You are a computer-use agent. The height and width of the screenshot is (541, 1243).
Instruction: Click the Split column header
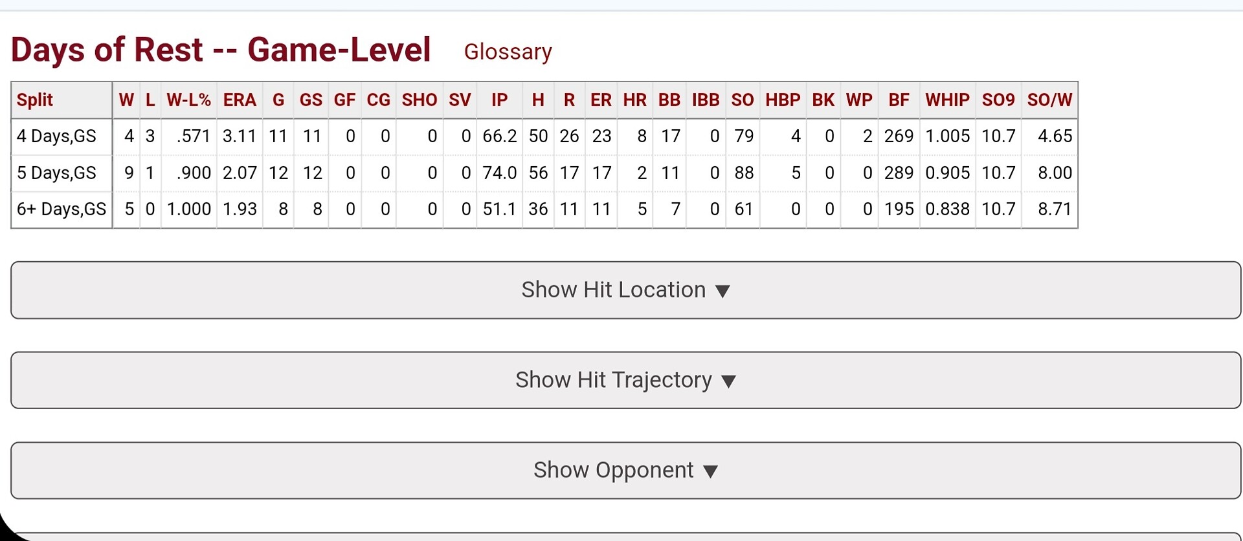coord(35,100)
